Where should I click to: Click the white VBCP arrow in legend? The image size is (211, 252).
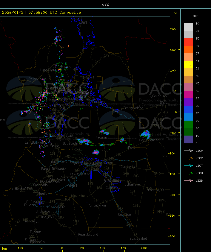click(x=188, y=151)
